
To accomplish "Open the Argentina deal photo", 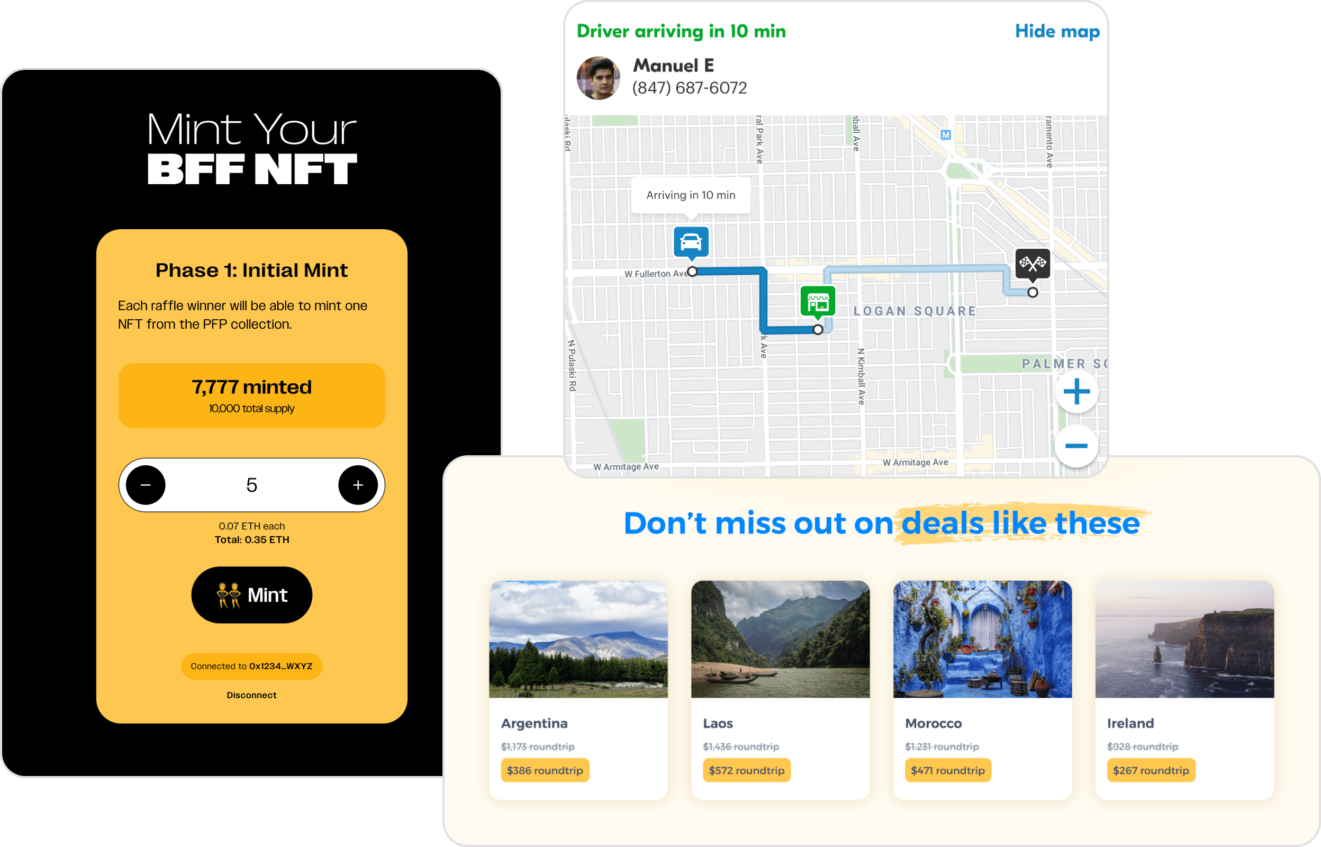I will coord(578,639).
